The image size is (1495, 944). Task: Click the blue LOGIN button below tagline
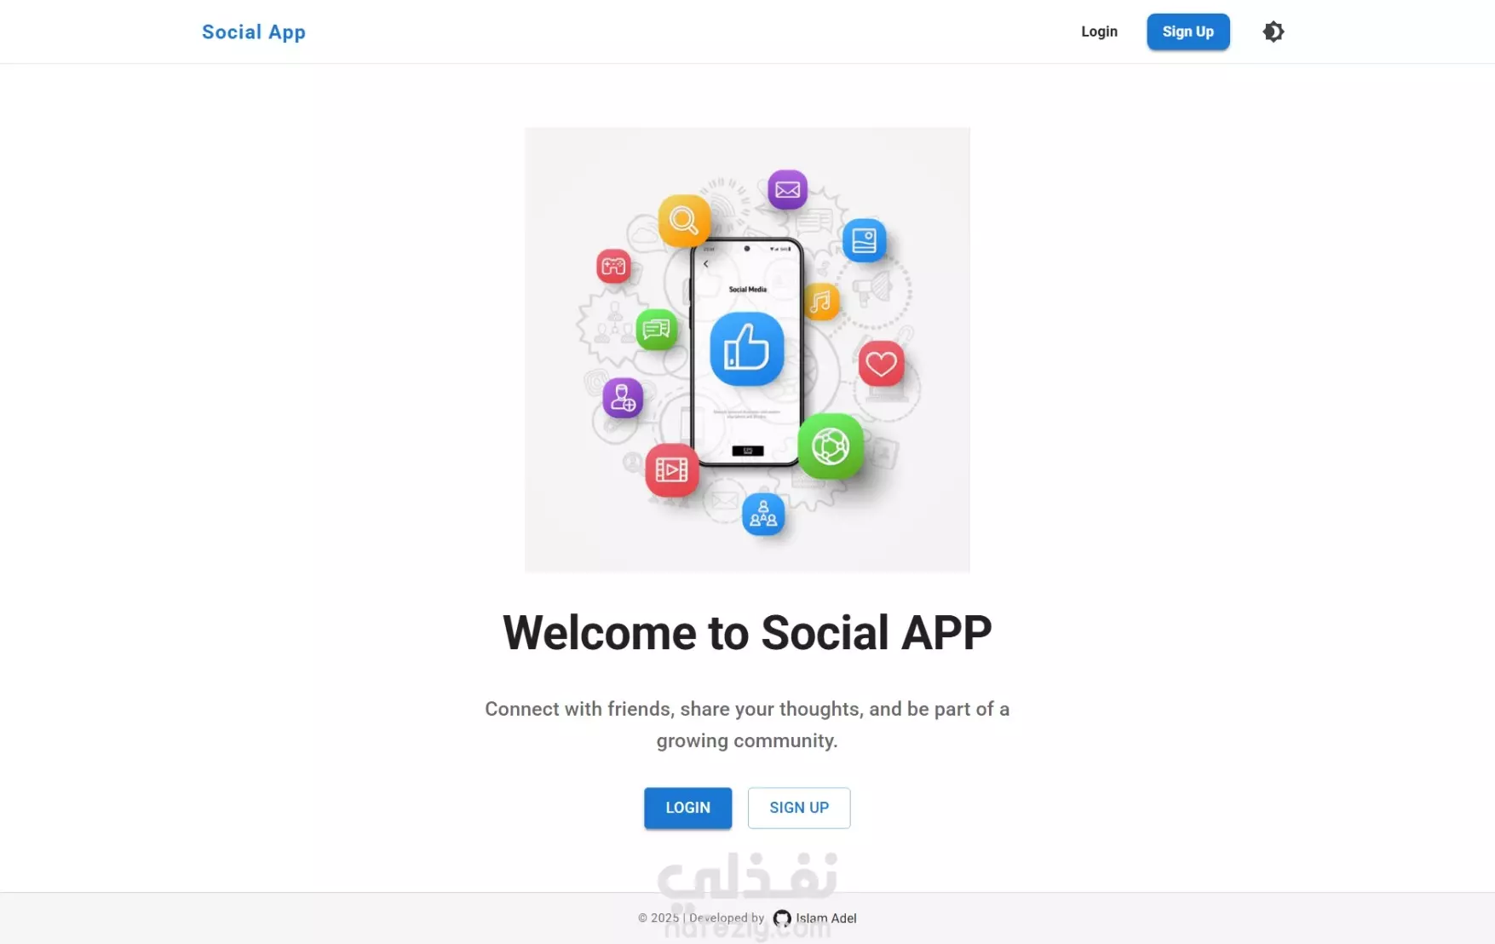coord(687,808)
